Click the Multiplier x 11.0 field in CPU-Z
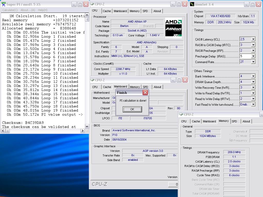The width and height of the screenshot is (263, 197). click(x=123, y=74)
